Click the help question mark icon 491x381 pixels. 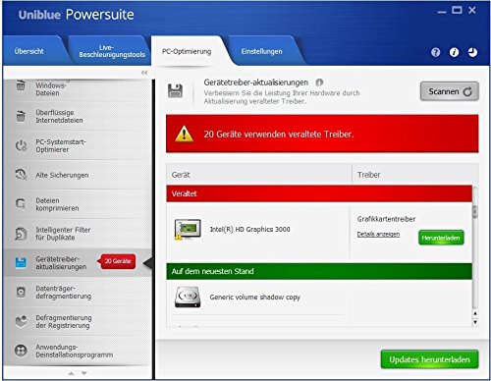point(435,52)
